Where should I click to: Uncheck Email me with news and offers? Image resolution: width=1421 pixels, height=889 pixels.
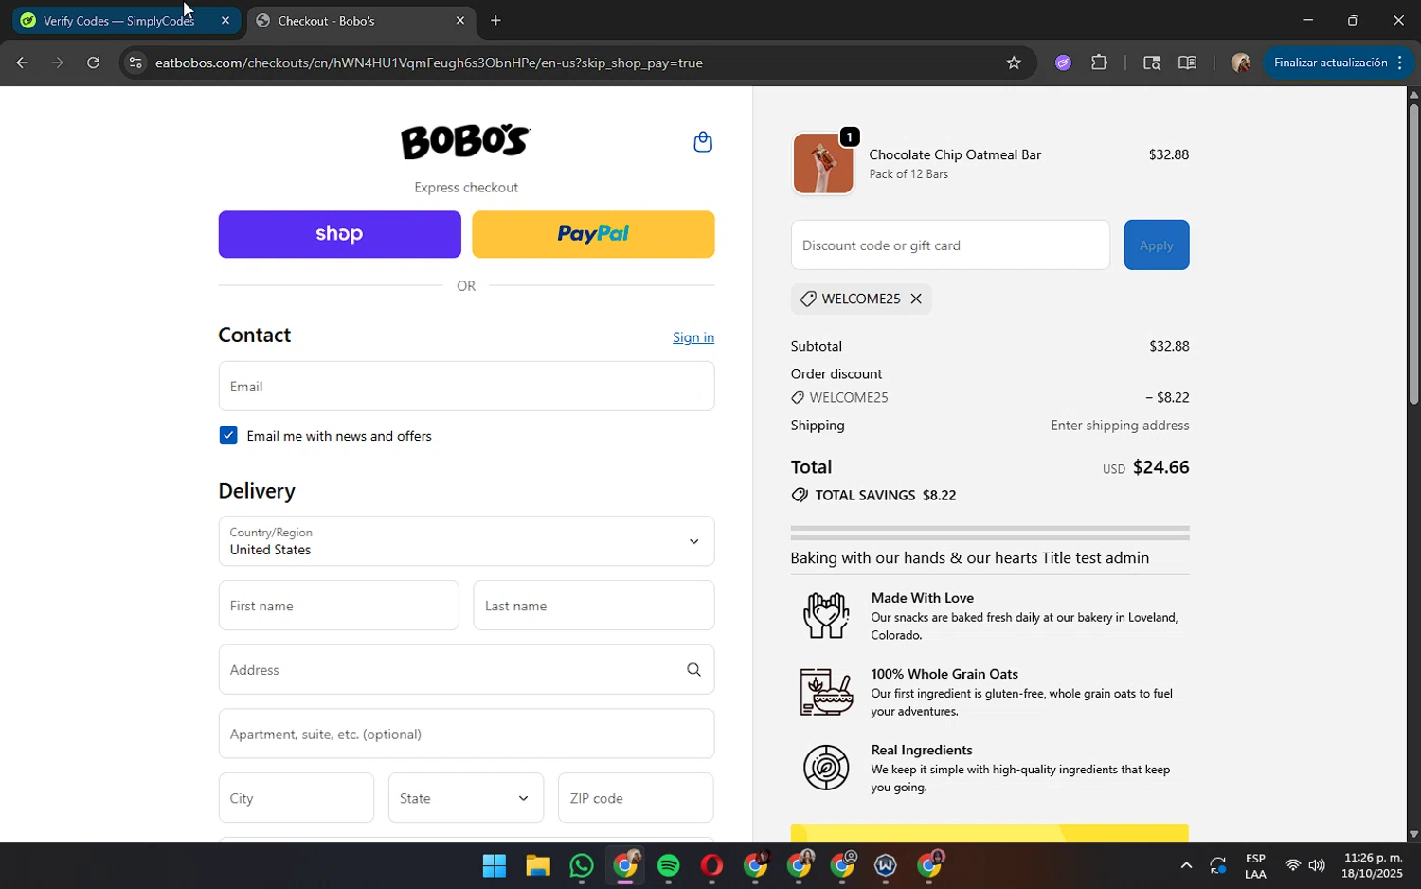coord(228,435)
